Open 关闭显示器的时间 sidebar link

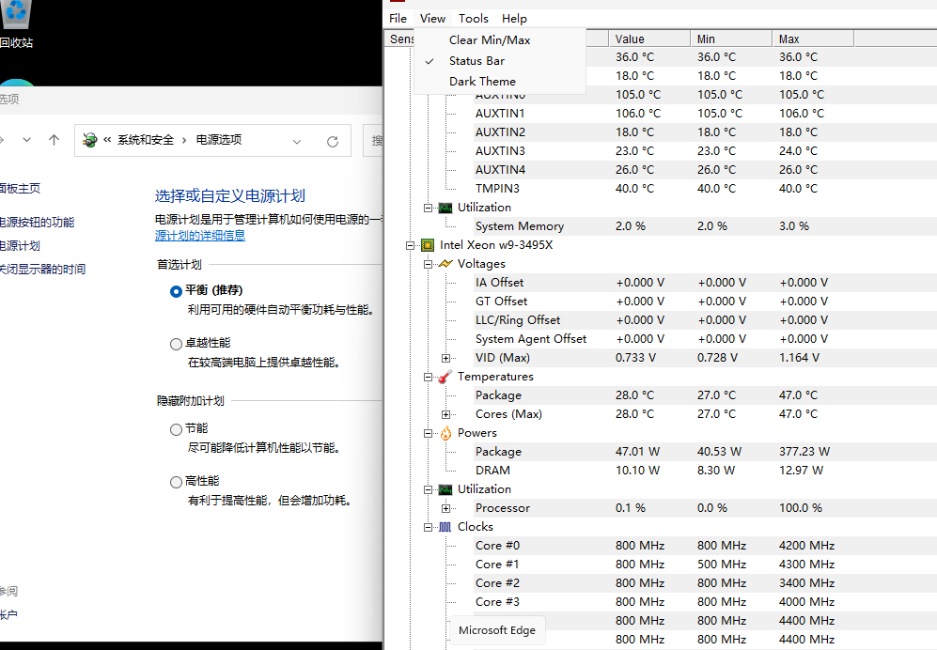pos(42,269)
